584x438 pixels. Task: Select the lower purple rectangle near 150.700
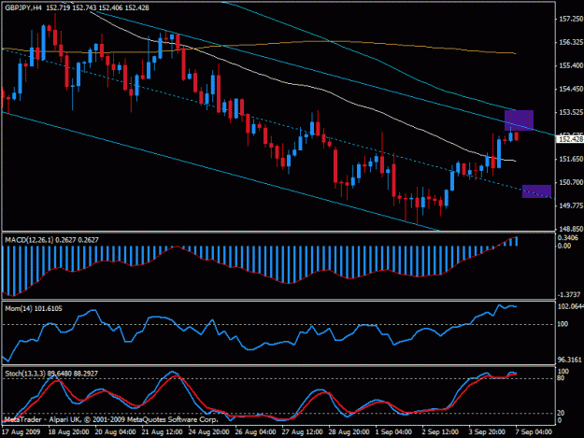click(536, 191)
